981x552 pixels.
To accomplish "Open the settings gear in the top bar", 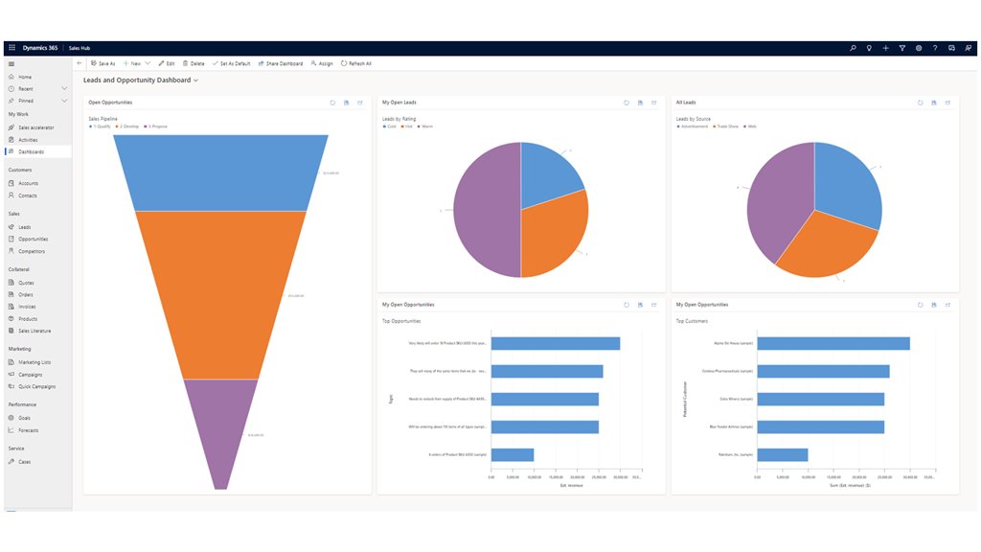I will click(x=919, y=48).
